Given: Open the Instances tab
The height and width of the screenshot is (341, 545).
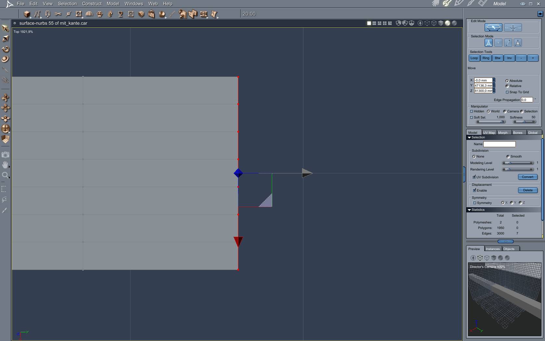Looking at the screenshot, I should pos(493,249).
